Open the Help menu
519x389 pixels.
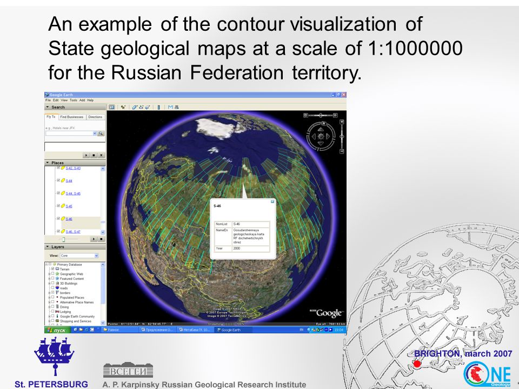tap(90, 100)
